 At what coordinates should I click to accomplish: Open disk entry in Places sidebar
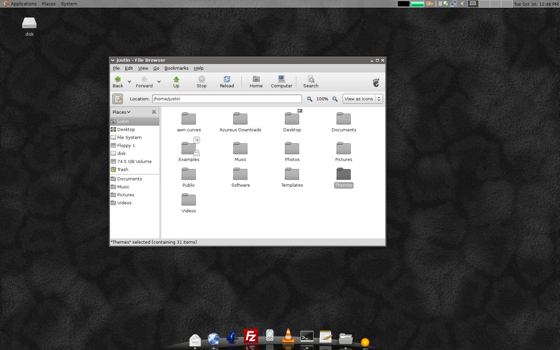pos(135,154)
